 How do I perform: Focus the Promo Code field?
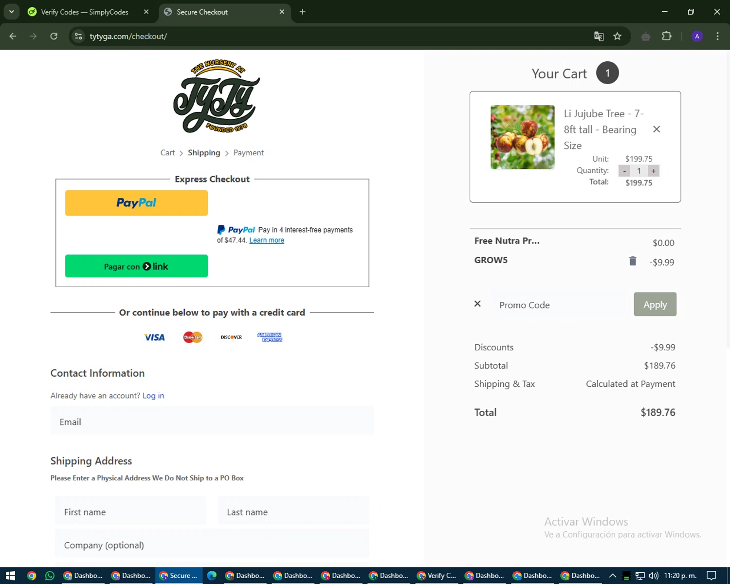pyautogui.click(x=557, y=305)
